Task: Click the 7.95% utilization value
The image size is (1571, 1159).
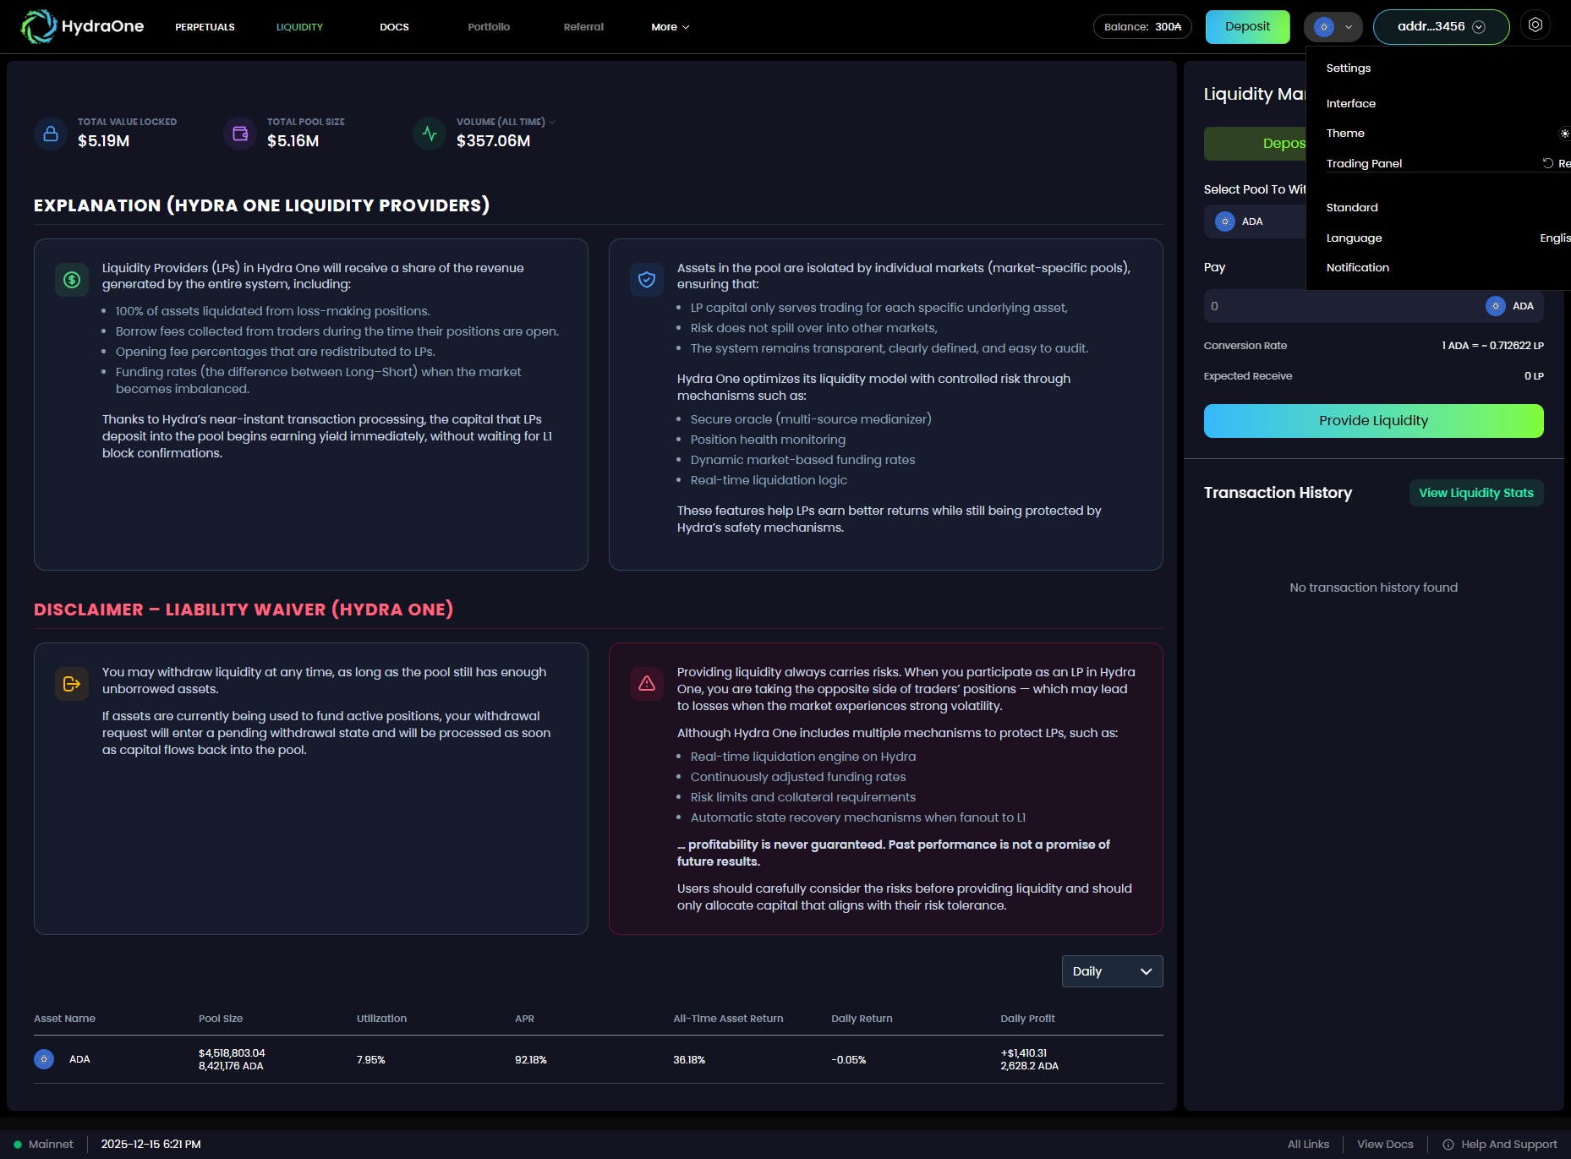Action: (370, 1060)
